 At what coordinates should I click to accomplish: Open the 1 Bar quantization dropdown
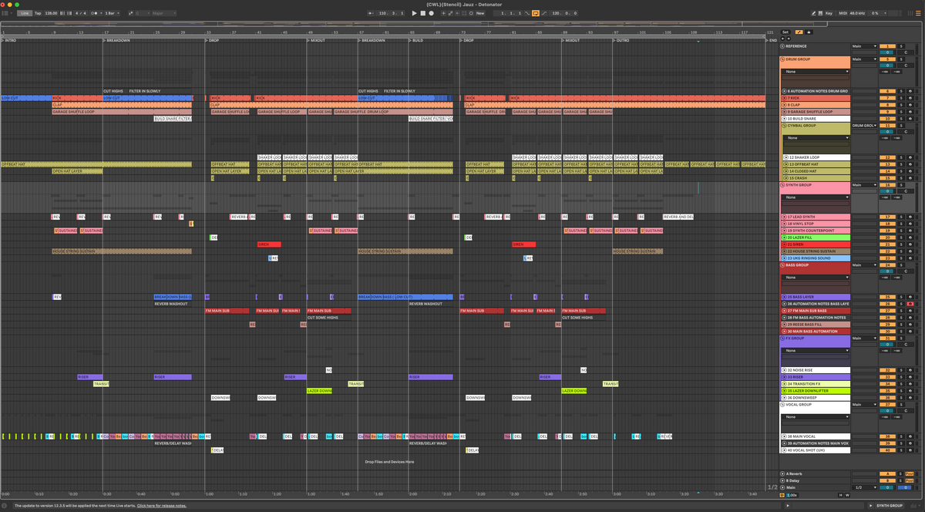pos(111,13)
